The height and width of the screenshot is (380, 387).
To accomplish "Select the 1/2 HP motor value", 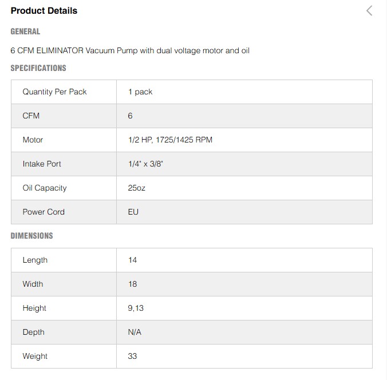I will (170, 140).
